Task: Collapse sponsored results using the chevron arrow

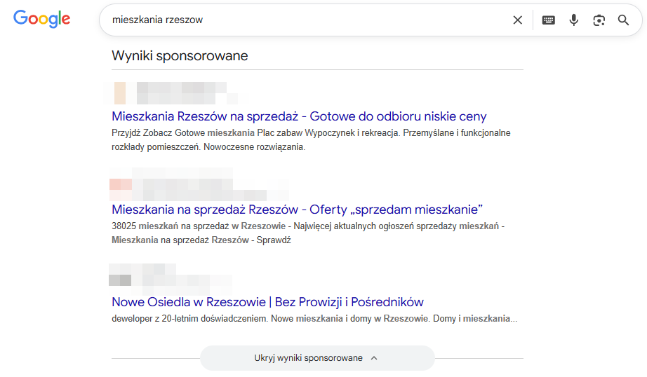Action: [374, 358]
